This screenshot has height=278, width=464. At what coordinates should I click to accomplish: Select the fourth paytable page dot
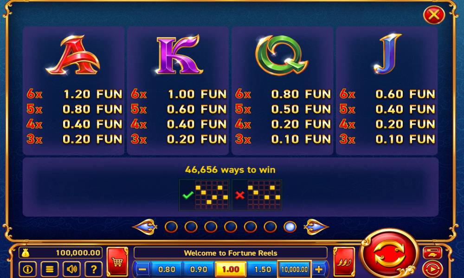[231, 227]
